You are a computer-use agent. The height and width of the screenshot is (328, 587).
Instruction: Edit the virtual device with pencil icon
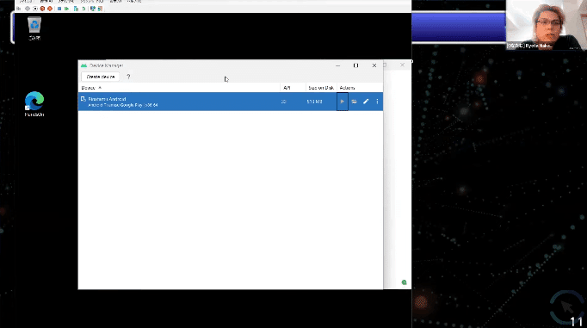[366, 102]
